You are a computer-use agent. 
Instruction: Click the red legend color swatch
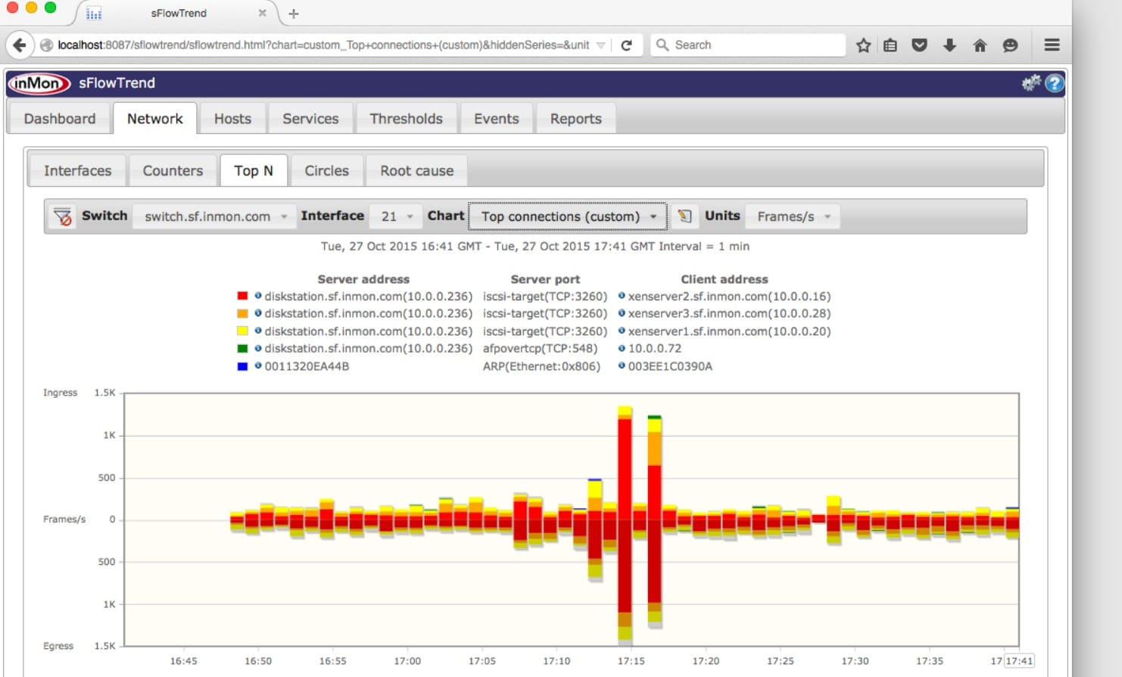[242, 296]
